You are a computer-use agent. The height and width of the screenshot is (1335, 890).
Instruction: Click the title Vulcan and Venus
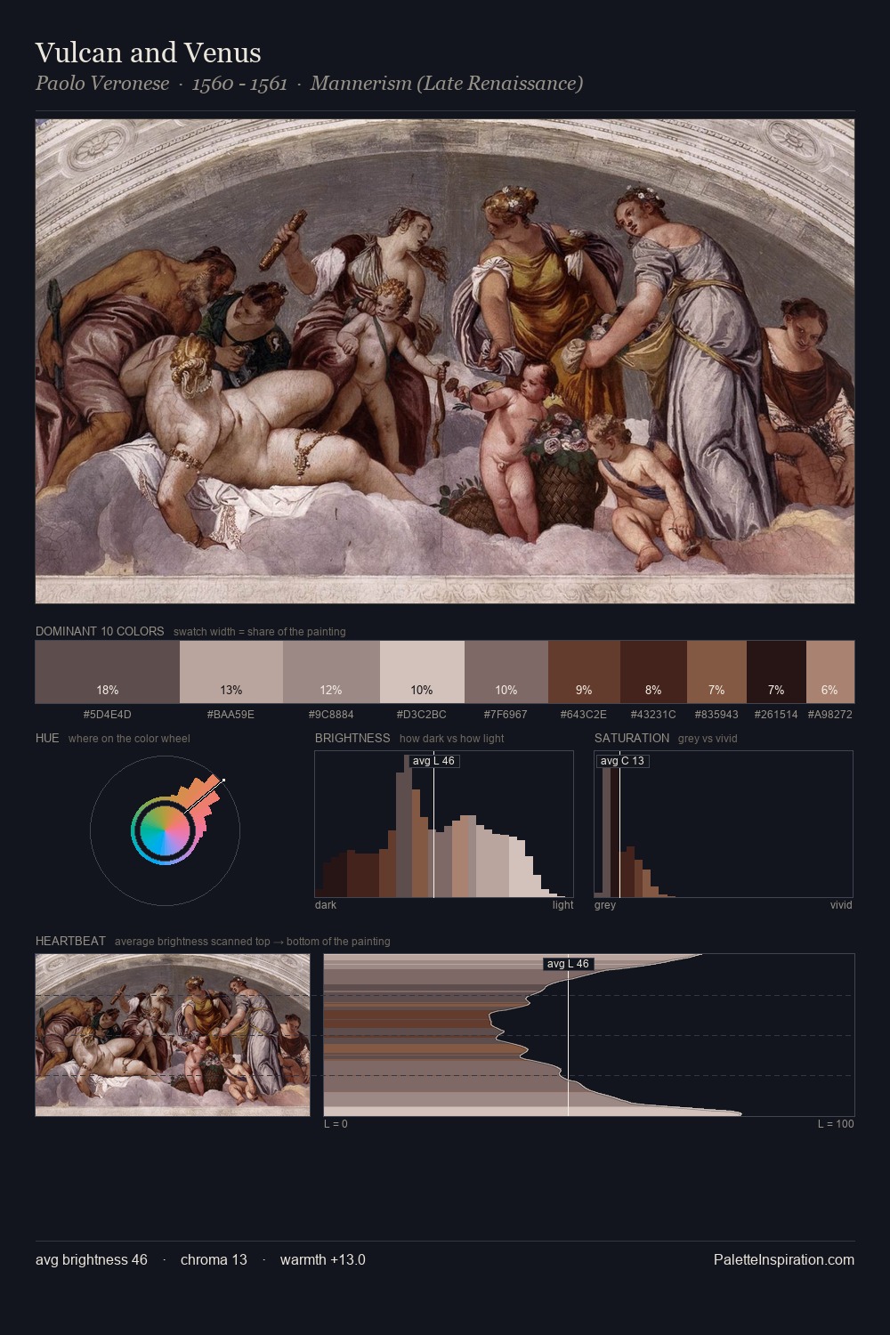(x=149, y=53)
